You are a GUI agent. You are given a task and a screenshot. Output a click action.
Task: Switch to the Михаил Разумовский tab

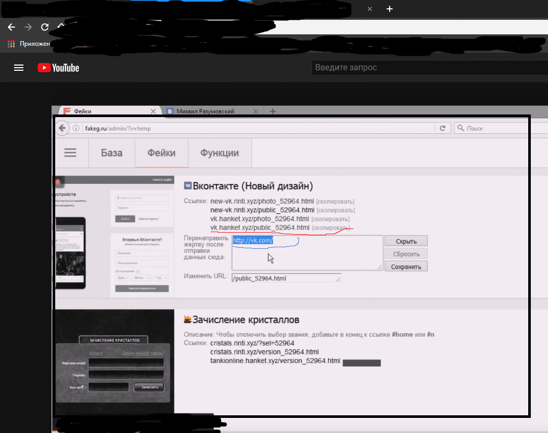click(205, 111)
